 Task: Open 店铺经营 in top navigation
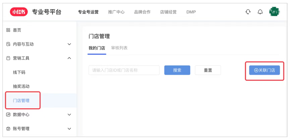[168, 12]
